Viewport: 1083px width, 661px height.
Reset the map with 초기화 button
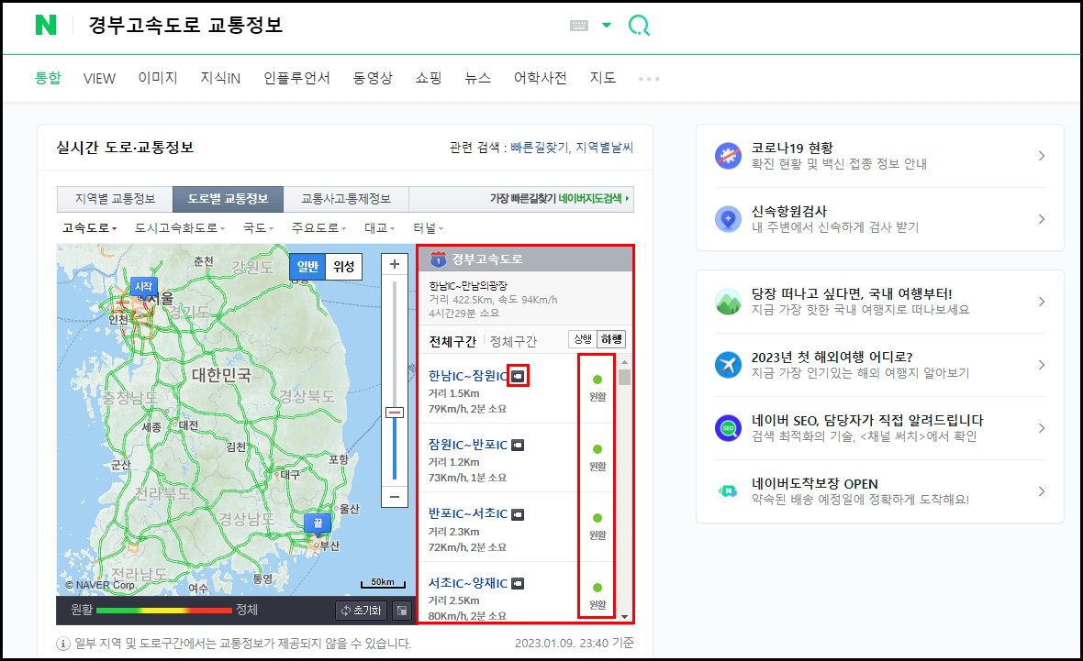[x=362, y=611]
